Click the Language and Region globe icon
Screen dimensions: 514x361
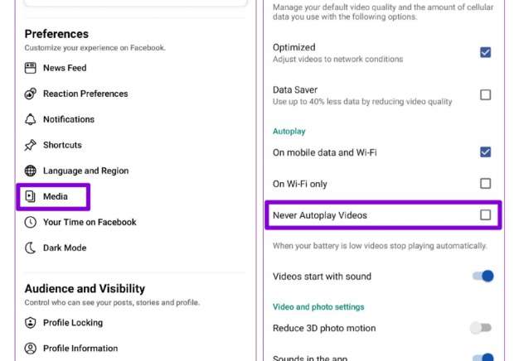pos(31,171)
